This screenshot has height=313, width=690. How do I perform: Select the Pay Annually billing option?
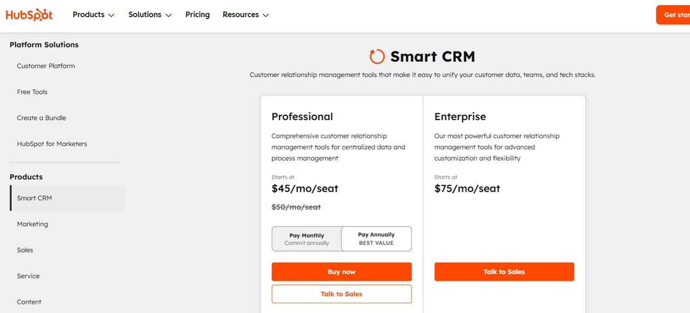376,238
